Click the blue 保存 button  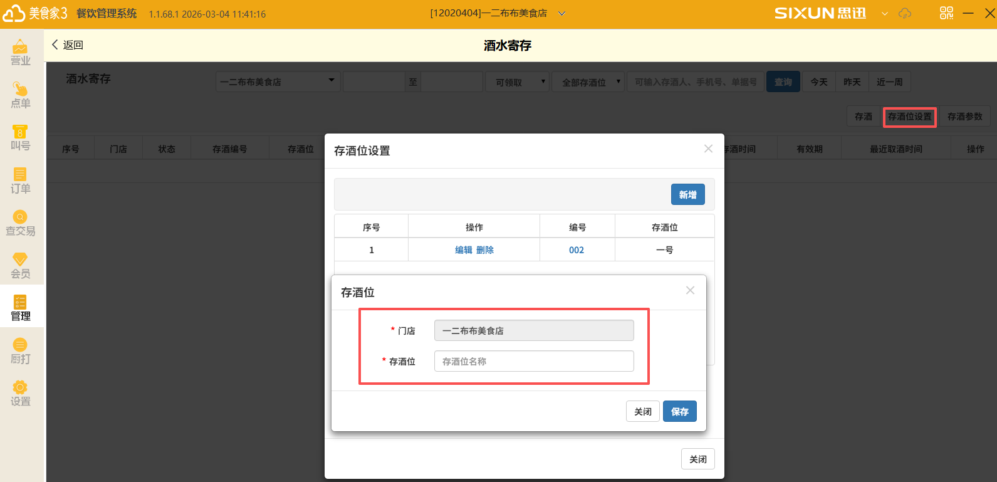(x=679, y=412)
